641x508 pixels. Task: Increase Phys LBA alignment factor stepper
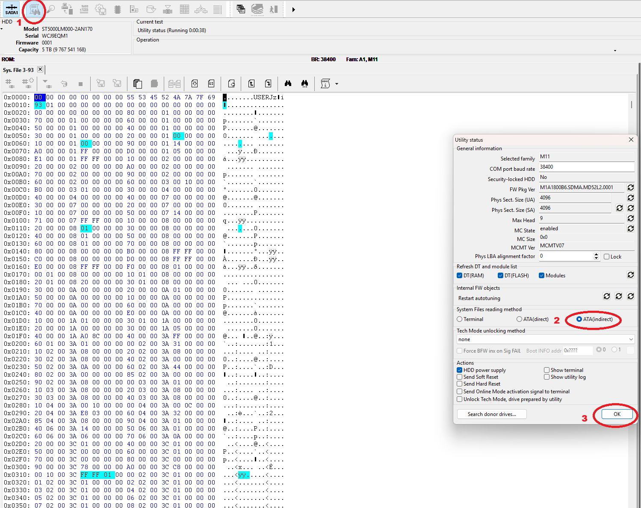[597, 254]
